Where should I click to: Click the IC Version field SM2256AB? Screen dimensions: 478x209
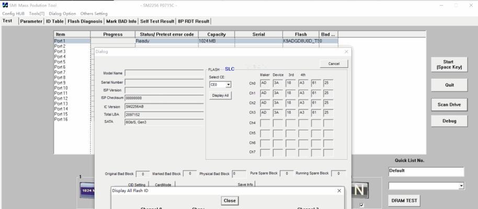[164, 107]
